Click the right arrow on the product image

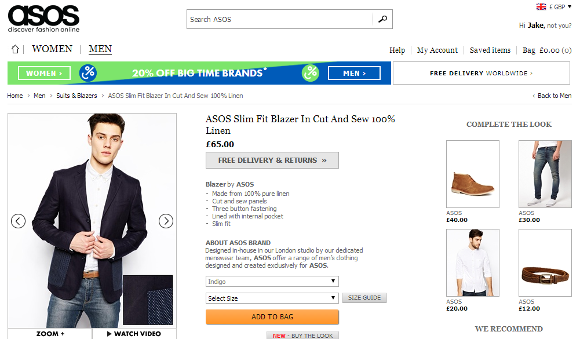(166, 221)
